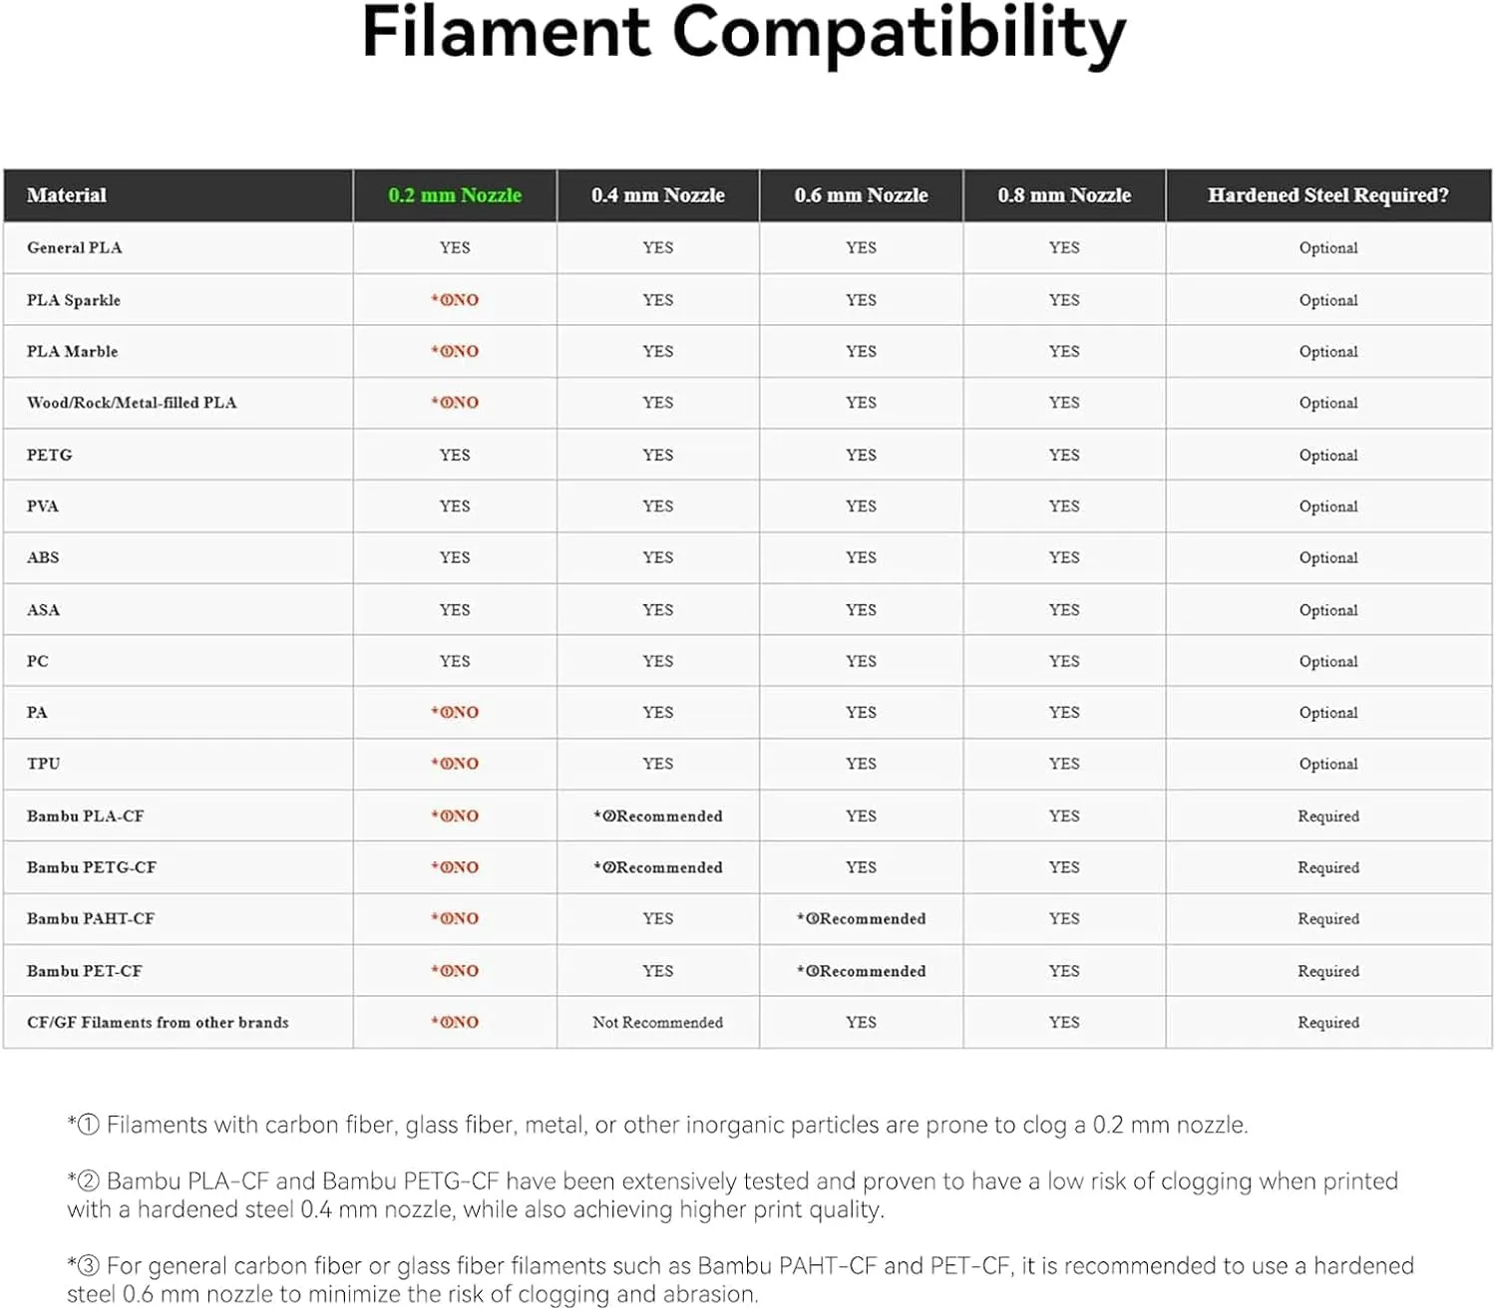Select the Bambu PAHT-CF material label
The height and width of the screenshot is (1311, 1496).
tap(91, 918)
